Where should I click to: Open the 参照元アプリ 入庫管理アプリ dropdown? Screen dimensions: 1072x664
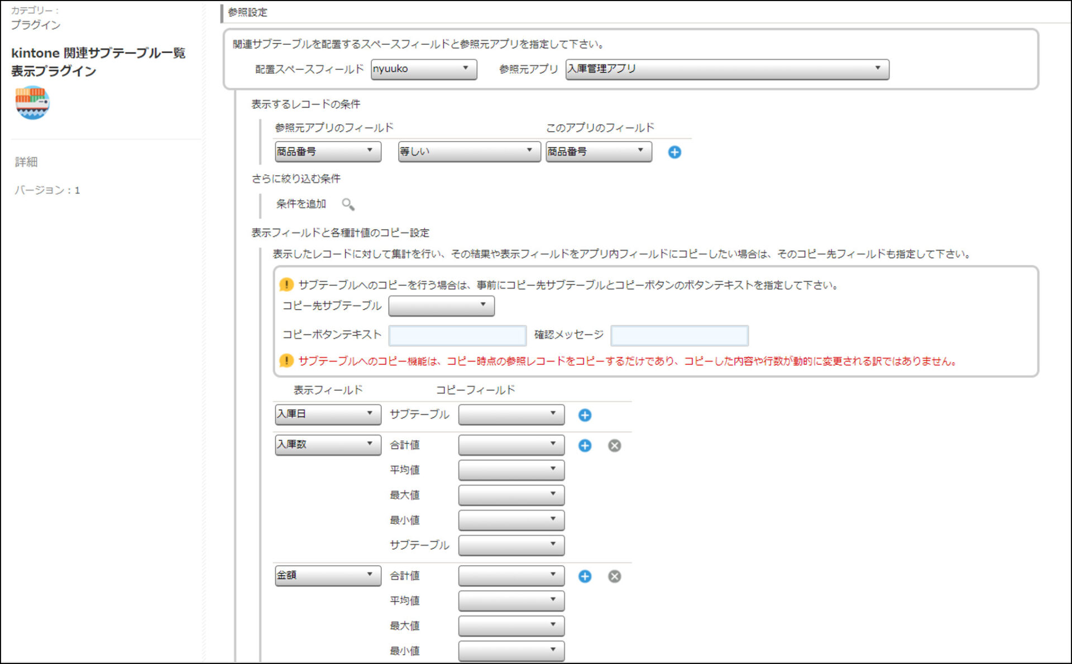tap(727, 69)
